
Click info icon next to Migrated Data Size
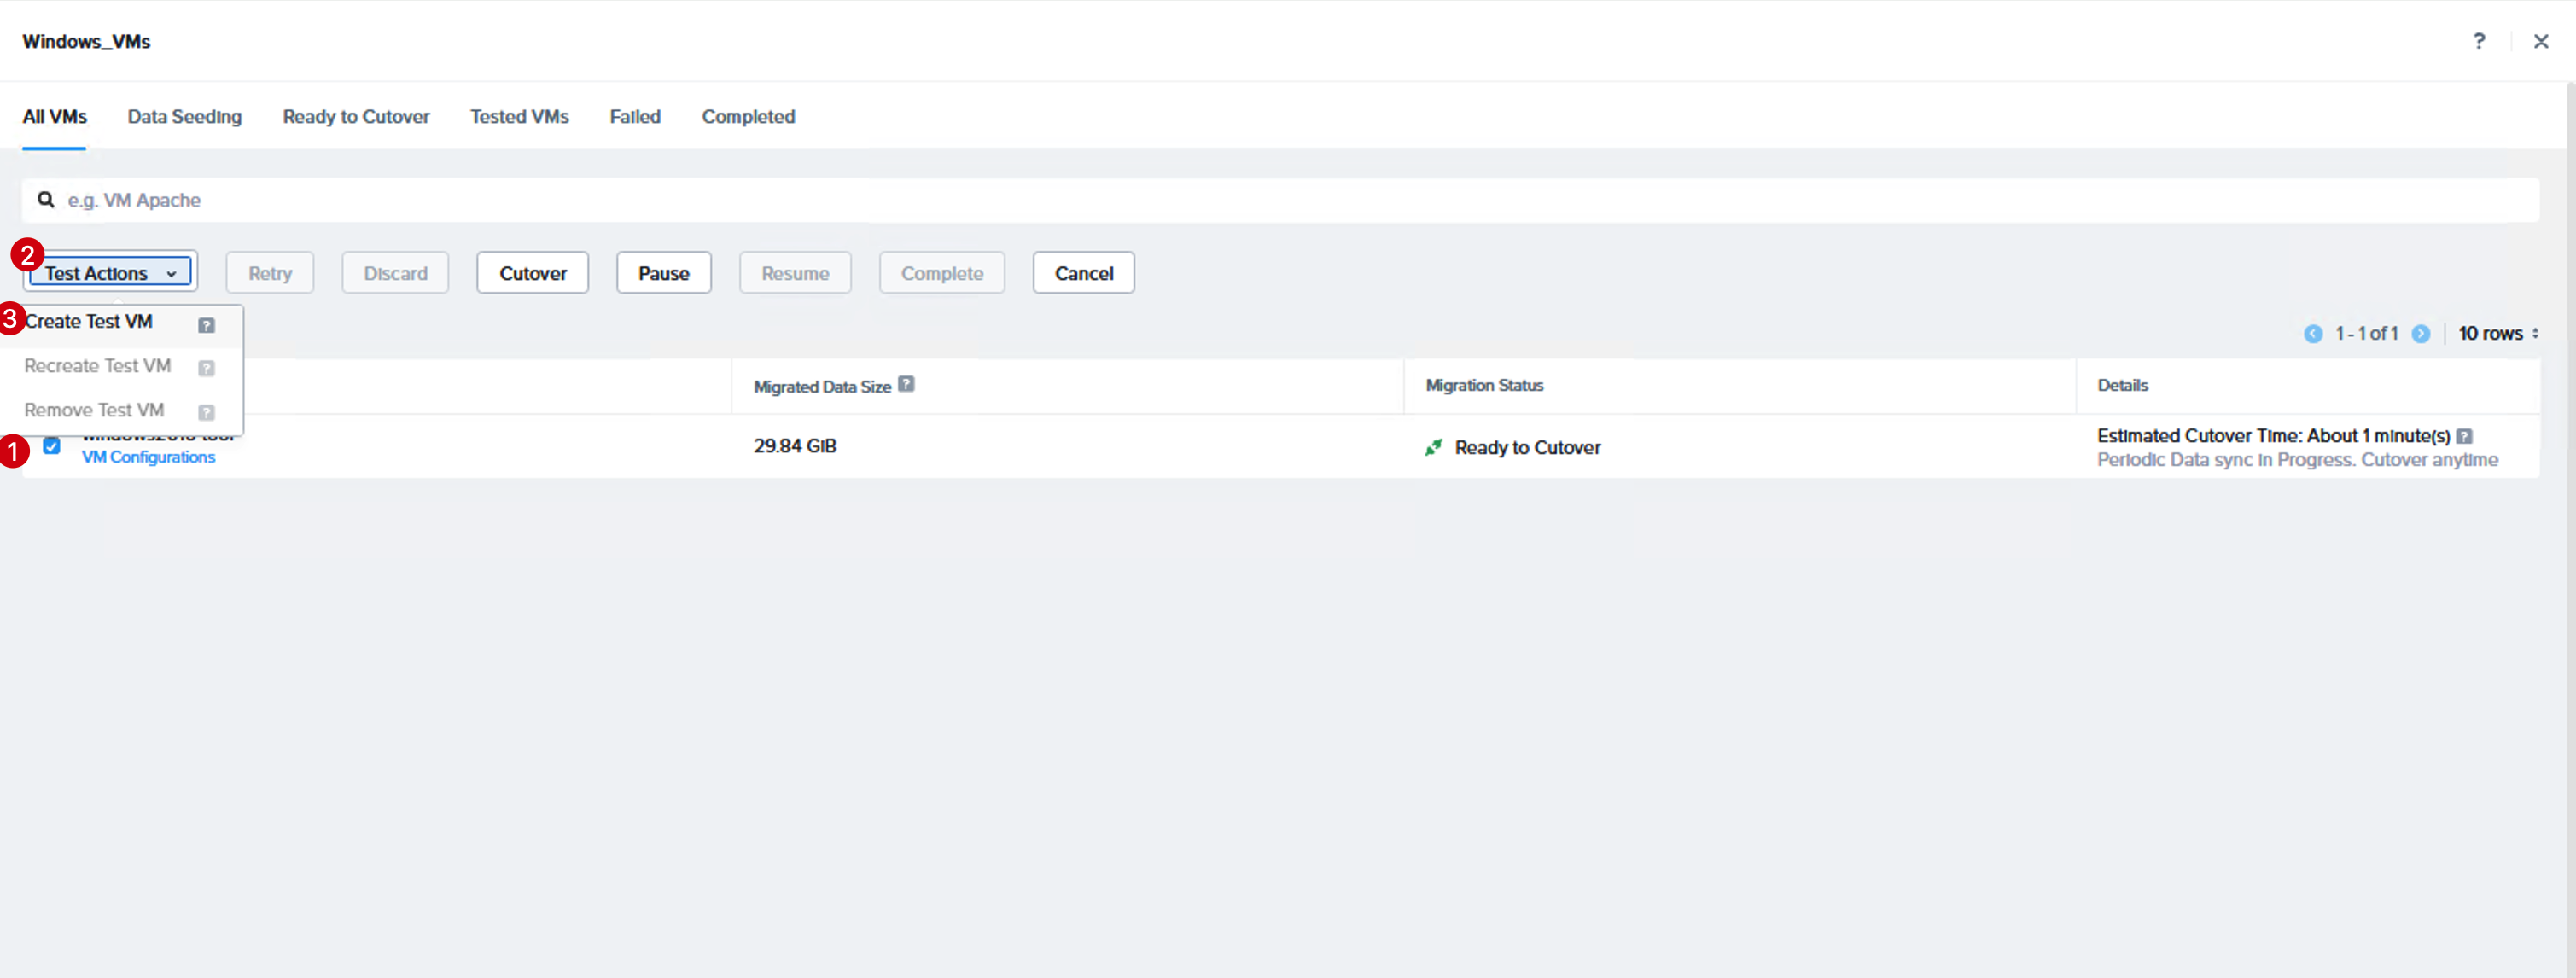(x=906, y=384)
